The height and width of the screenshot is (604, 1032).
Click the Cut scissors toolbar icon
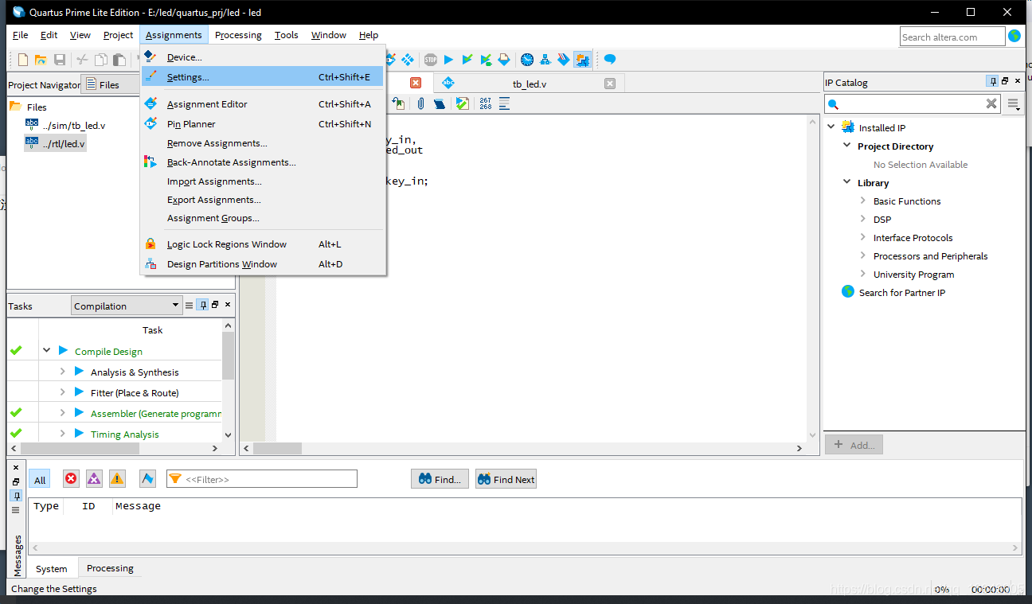[82, 60]
